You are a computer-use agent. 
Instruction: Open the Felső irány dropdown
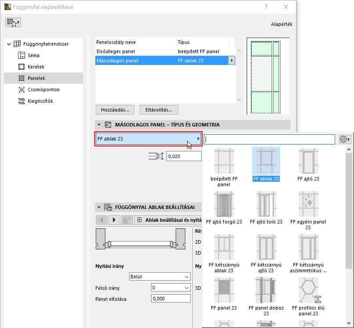pyautogui.click(x=171, y=288)
